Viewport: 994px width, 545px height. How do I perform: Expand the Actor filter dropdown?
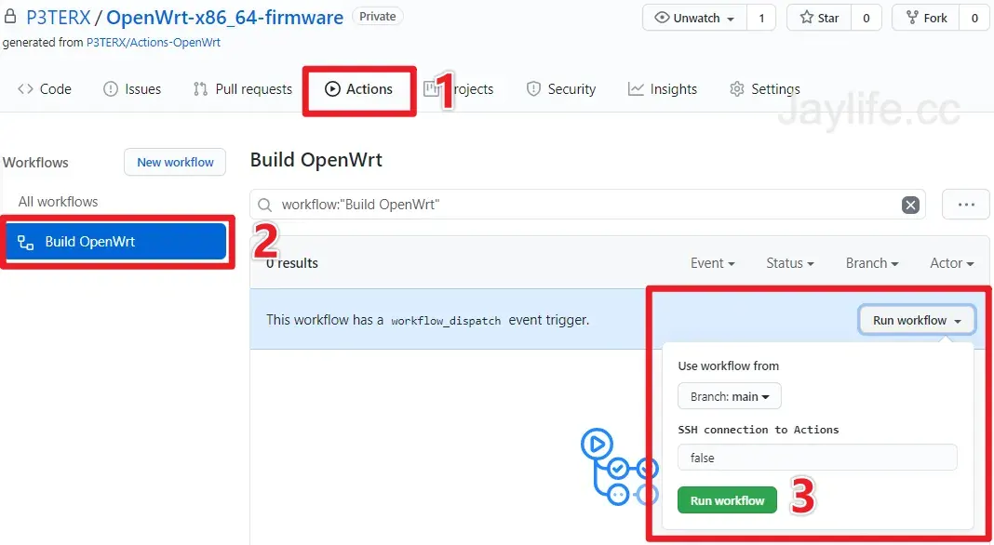951,263
